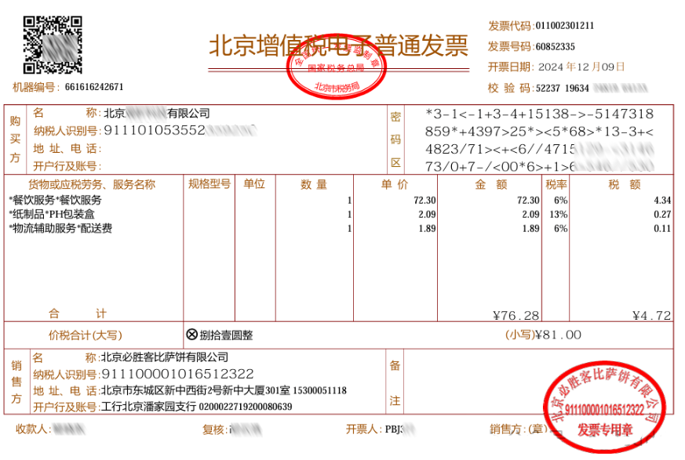Select invoice number 60852335

click(x=556, y=47)
